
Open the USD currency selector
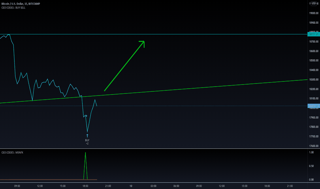pos(314,3)
